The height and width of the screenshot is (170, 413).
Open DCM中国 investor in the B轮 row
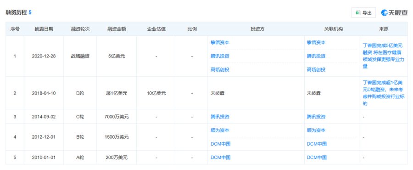pyautogui.click(x=220, y=144)
